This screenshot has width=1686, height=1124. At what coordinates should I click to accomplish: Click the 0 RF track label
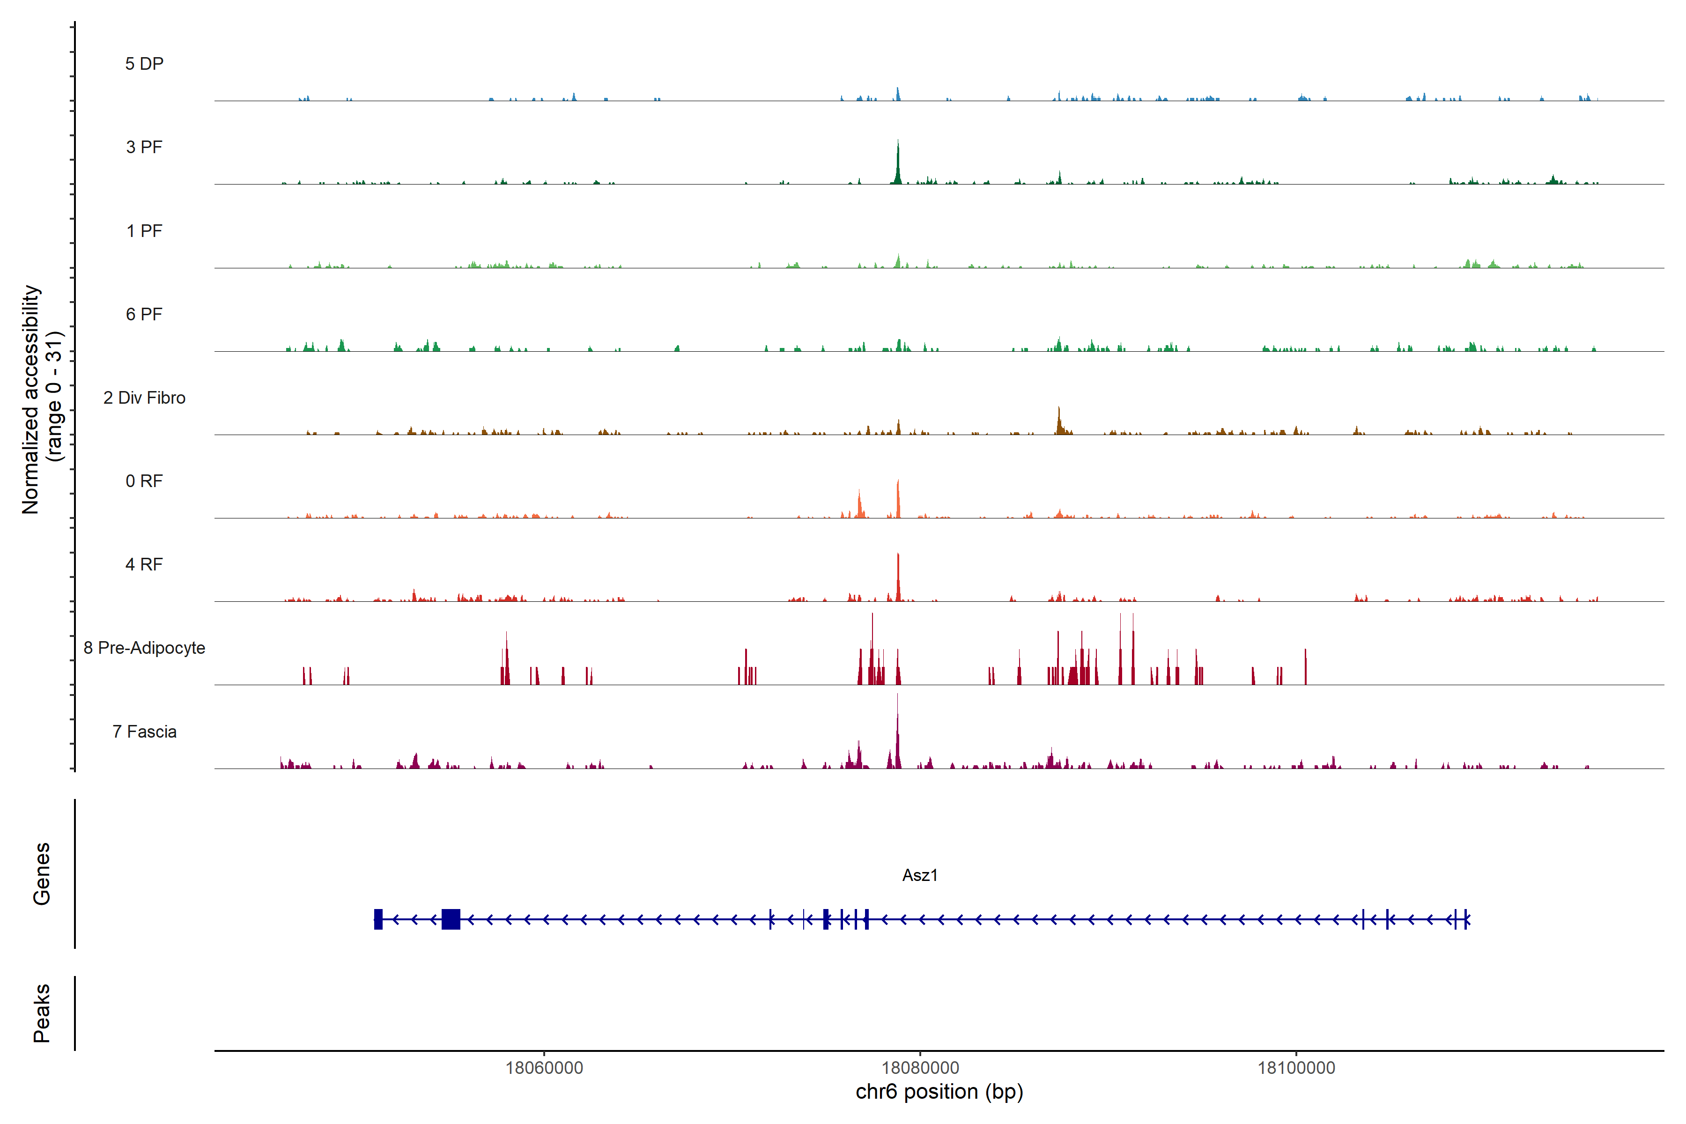point(144,481)
